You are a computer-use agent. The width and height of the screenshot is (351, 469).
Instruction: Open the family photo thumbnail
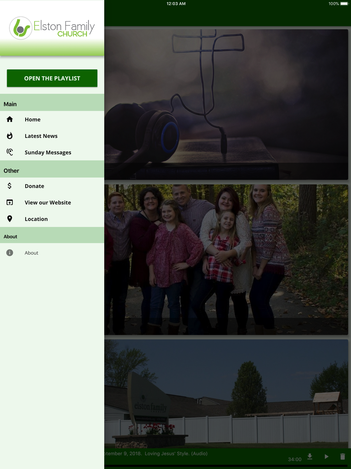(226, 259)
